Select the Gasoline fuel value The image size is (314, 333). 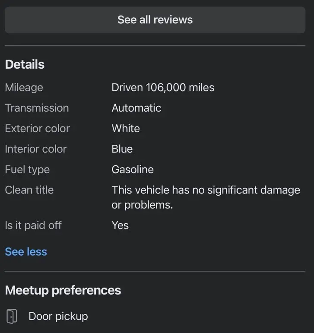tap(133, 170)
